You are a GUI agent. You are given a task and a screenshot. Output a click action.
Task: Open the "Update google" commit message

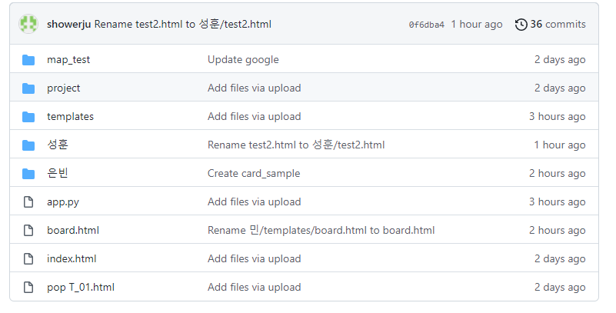[243, 60]
